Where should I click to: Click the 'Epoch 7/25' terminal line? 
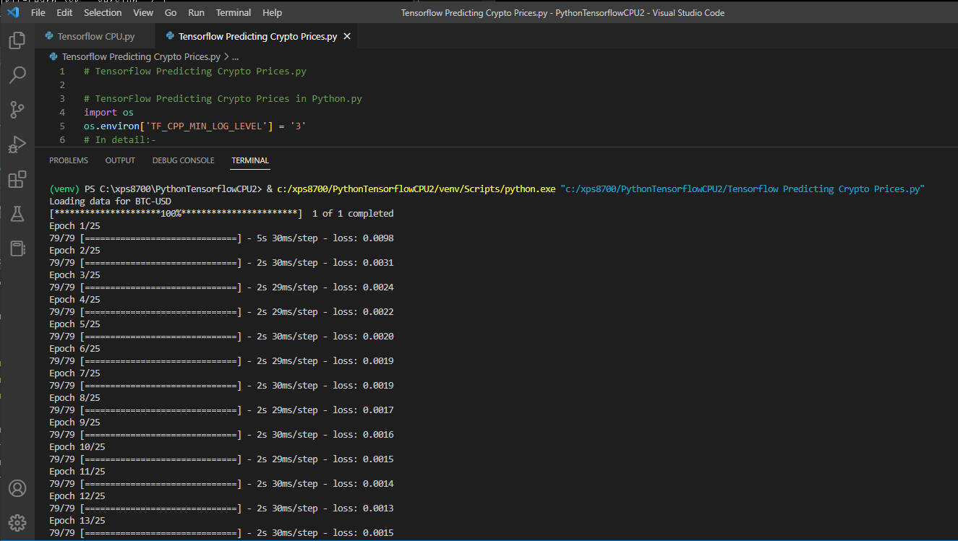click(x=74, y=373)
